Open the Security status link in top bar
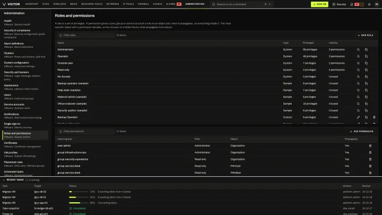This screenshot has width=382, height=215. 339,4
